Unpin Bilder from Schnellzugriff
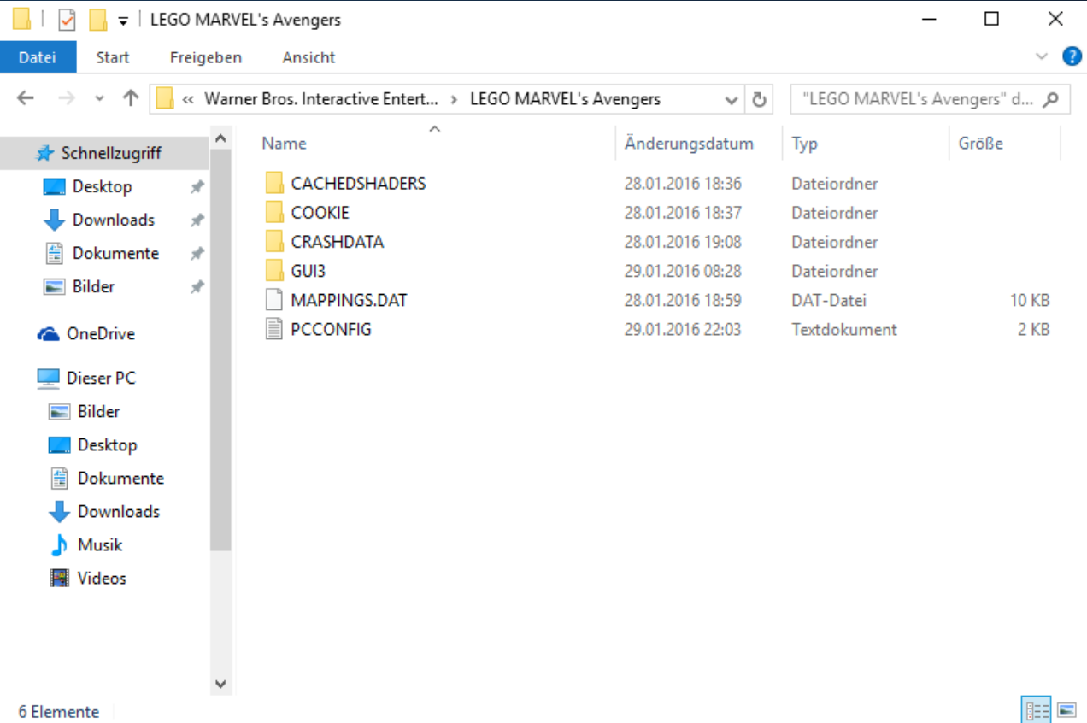The height and width of the screenshot is (723, 1087). point(197,286)
